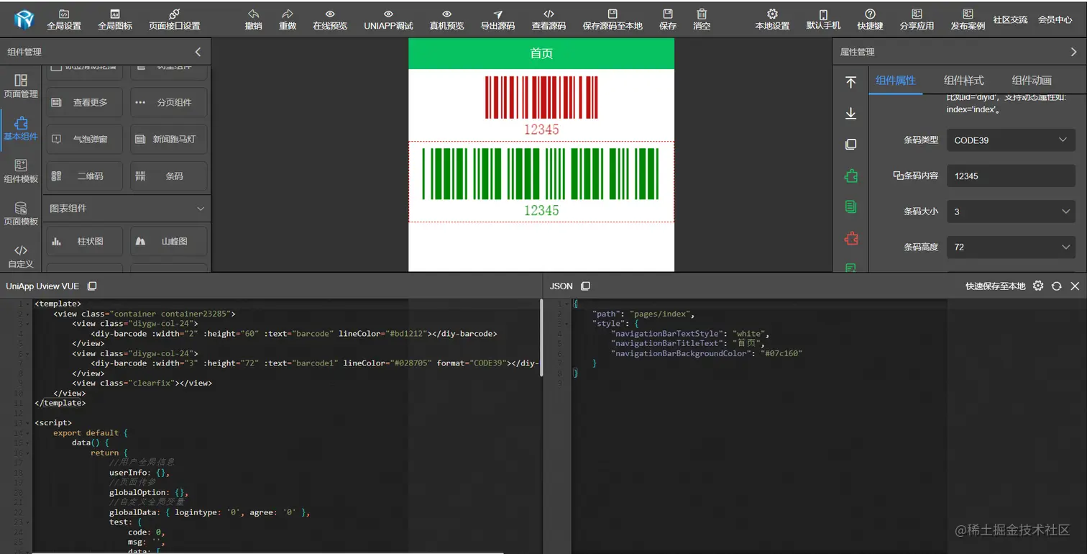Switch to 组件动画 tab
This screenshot has height=554, width=1087.
pos(1032,81)
